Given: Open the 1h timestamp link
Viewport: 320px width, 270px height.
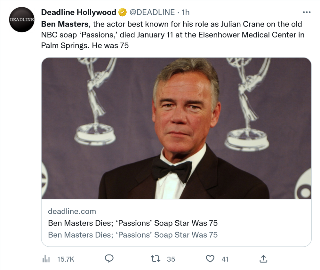Looking at the screenshot, I should 185,12.
